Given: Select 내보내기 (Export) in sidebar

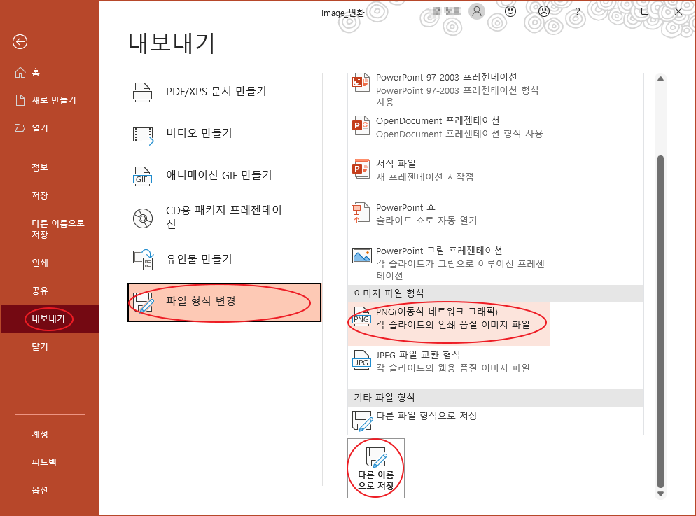Looking at the screenshot, I should coord(49,319).
